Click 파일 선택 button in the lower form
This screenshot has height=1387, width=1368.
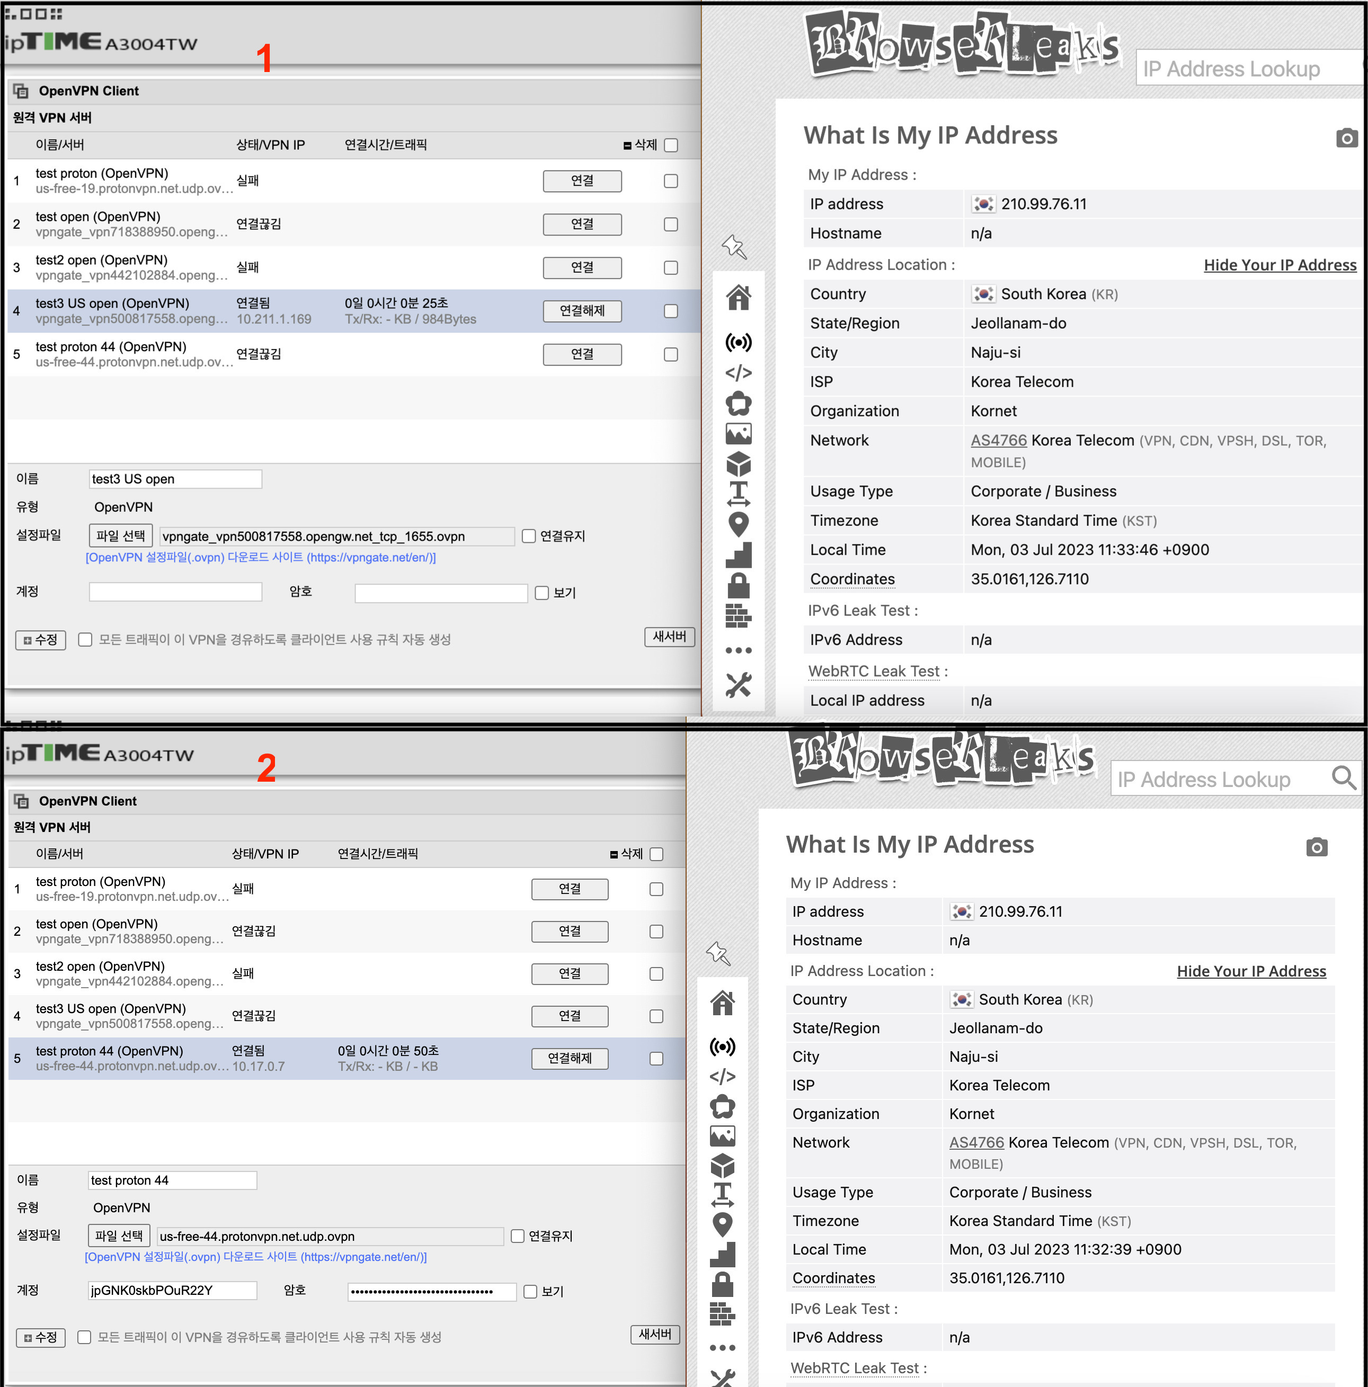tap(119, 1236)
